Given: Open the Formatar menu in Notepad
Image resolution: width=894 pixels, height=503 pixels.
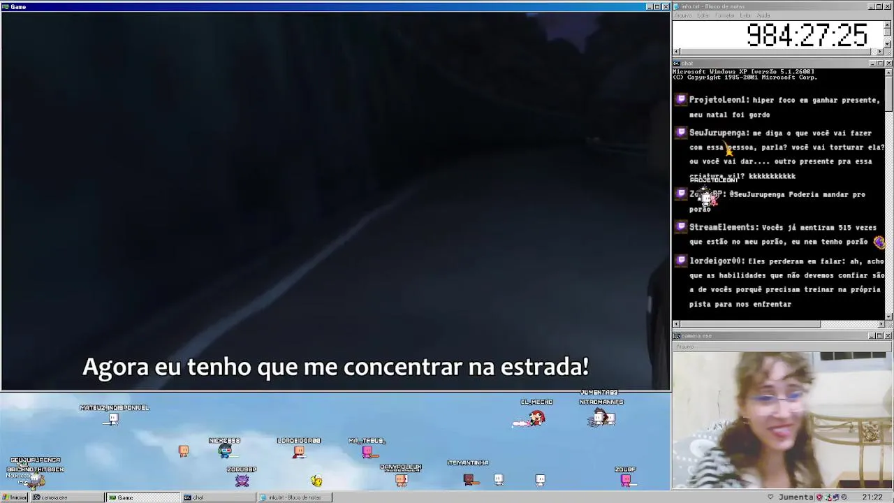Looking at the screenshot, I should tap(725, 15).
